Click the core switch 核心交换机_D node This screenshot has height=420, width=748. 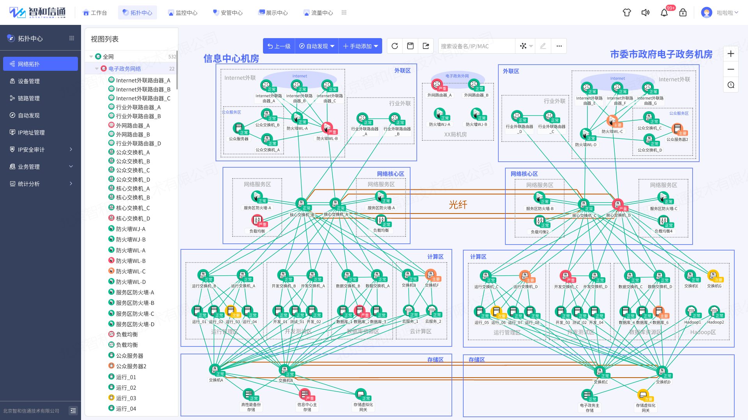[x=618, y=204]
